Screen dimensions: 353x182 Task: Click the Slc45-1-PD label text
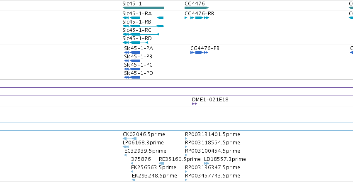[139, 73]
